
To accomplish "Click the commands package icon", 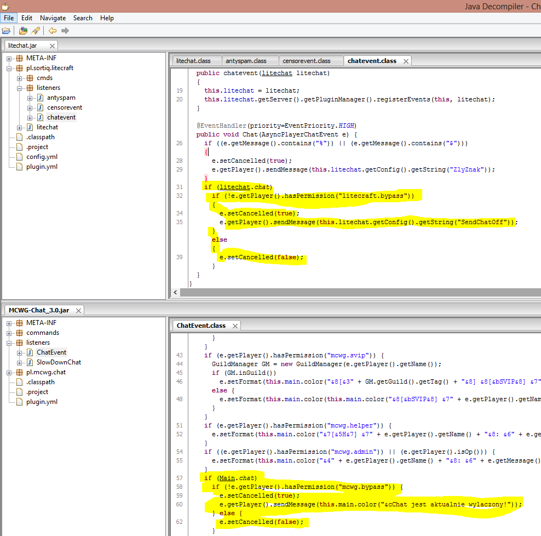I will pos(20,333).
